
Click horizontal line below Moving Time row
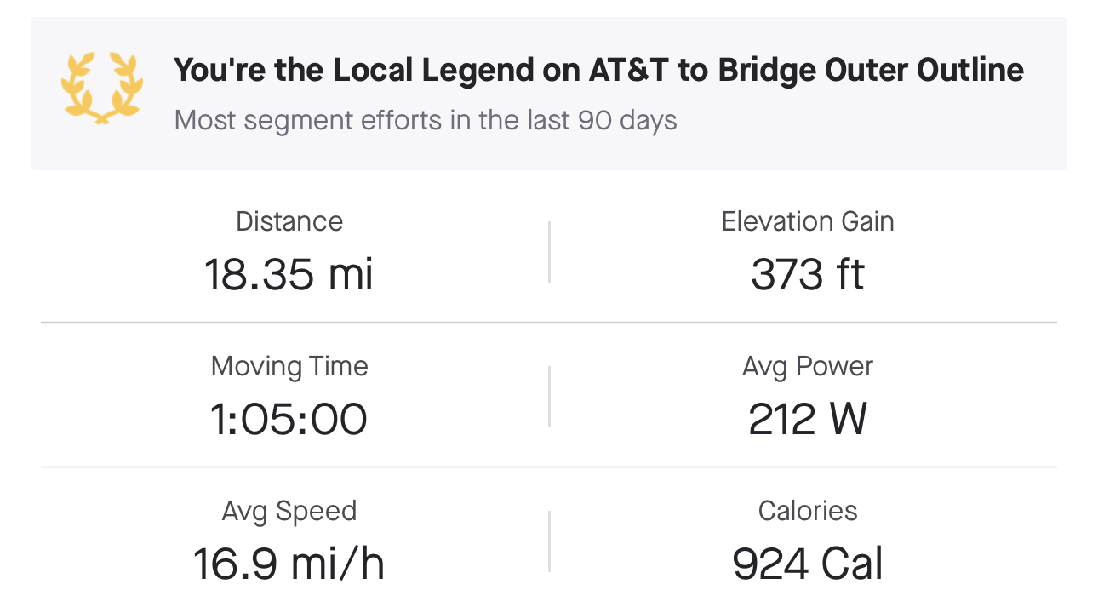coord(549,467)
